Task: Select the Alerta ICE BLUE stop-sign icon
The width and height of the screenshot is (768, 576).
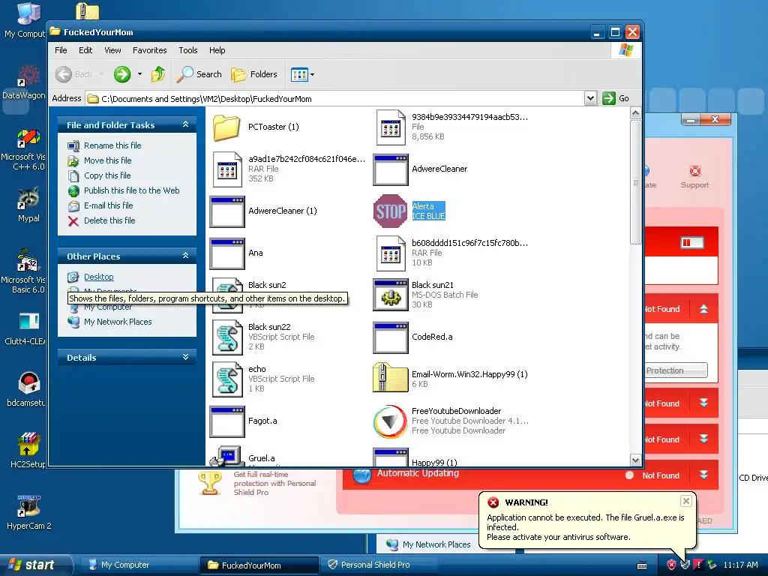Action: [390, 211]
